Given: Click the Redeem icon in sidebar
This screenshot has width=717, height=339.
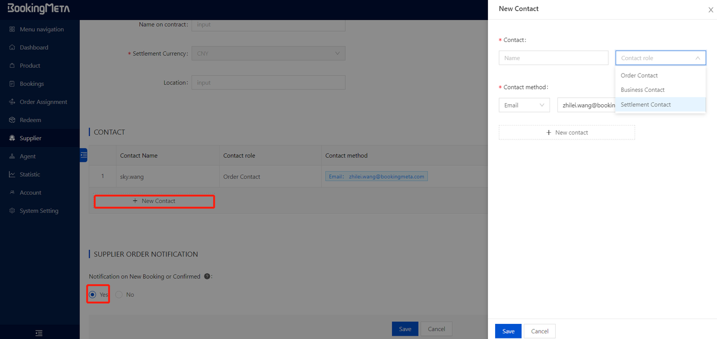Looking at the screenshot, I should click(x=12, y=120).
